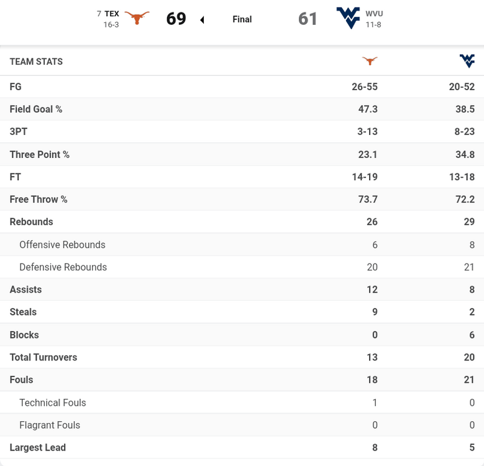Click Texas's 16-3 record text
Image resolution: width=484 pixels, height=466 pixels.
(111, 25)
